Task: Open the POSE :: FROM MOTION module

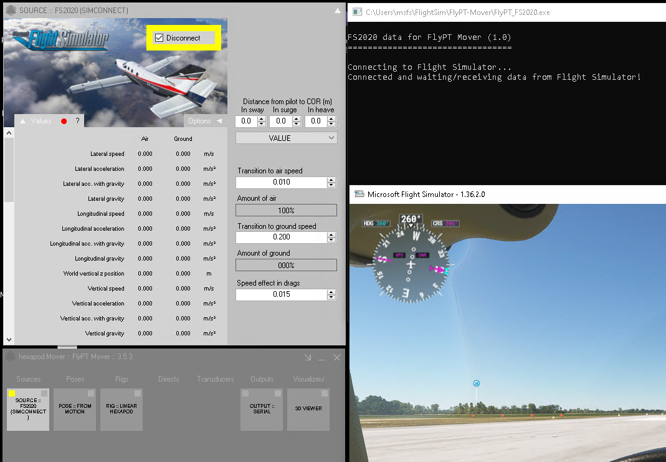Action: (x=75, y=410)
